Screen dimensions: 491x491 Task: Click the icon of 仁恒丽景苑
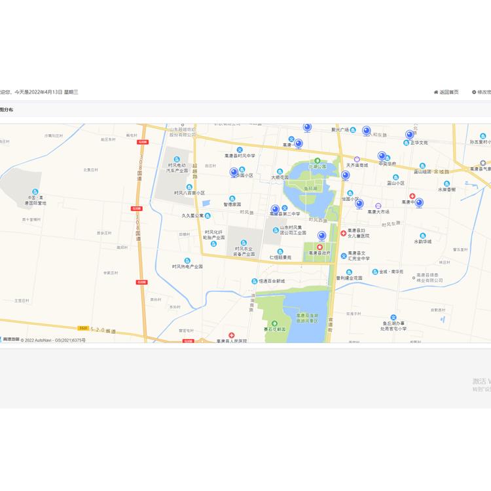(x=280, y=251)
